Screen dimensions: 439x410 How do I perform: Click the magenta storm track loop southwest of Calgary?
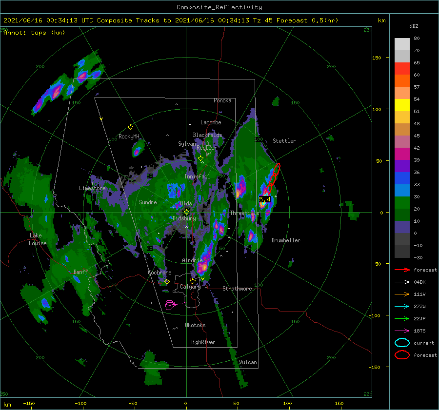coord(171,305)
